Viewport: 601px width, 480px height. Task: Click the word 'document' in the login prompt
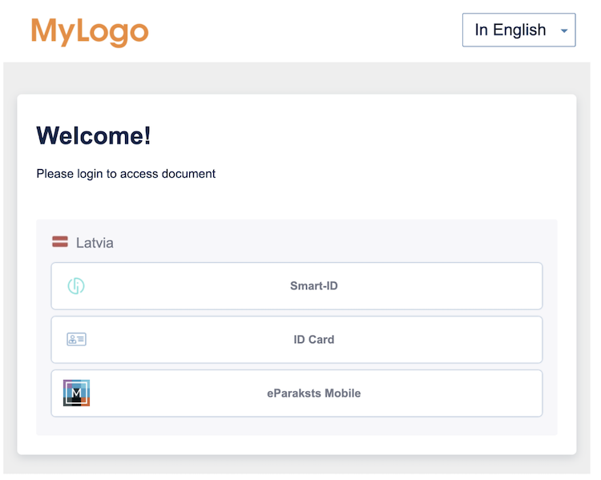click(190, 174)
